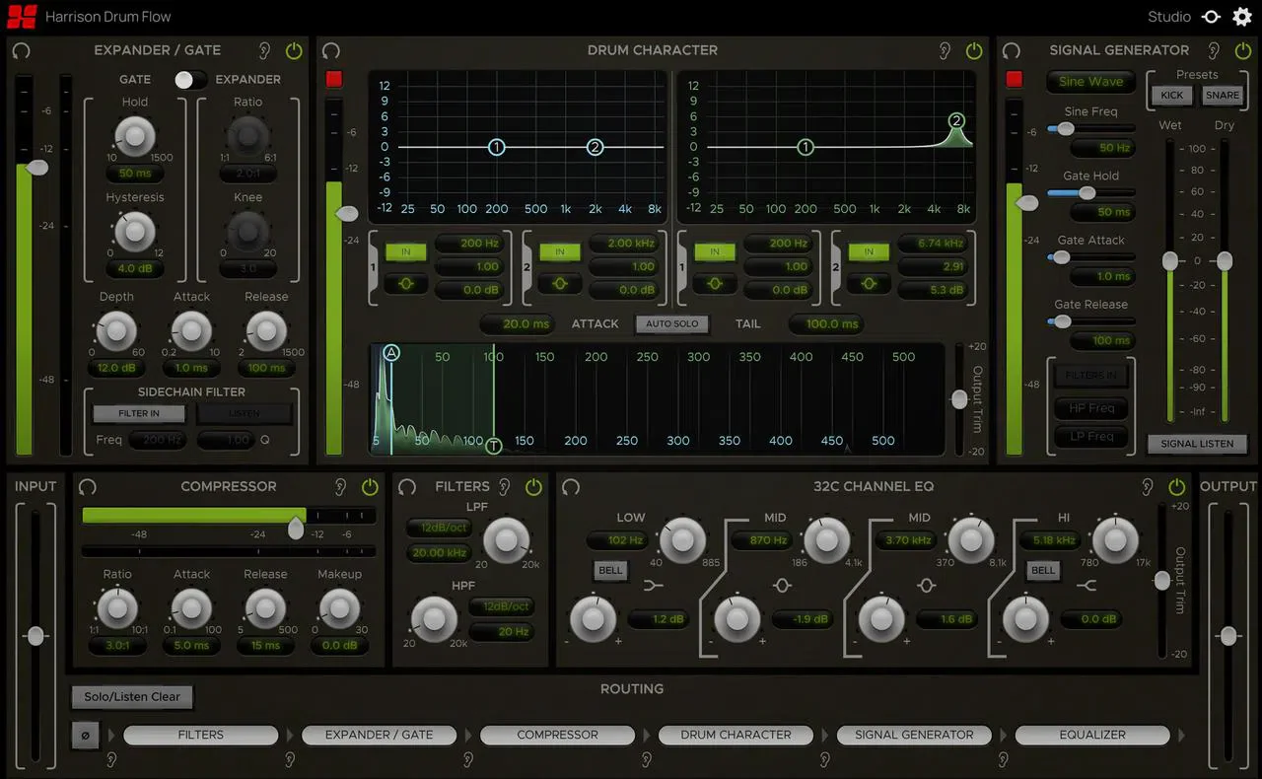Click the 32C Channel EQ reset icon

(571, 486)
